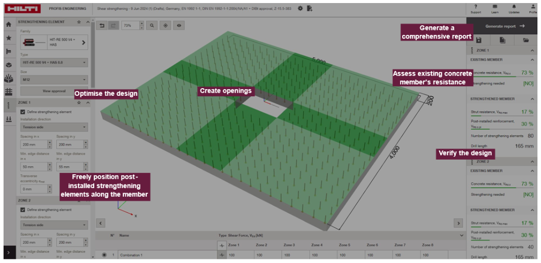
Task: Open Zone 2 Installation direction dropdown
Action: (x=54, y=224)
